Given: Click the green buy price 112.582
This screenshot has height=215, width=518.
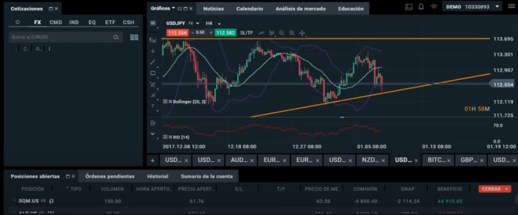Looking at the screenshot, I should 225,33.
